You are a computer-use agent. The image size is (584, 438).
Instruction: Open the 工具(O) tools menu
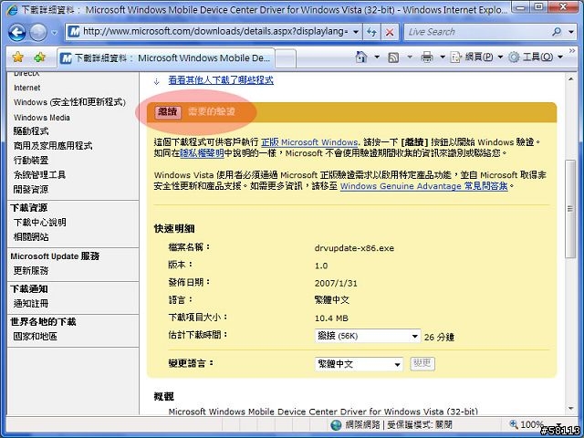pyautogui.click(x=536, y=57)
